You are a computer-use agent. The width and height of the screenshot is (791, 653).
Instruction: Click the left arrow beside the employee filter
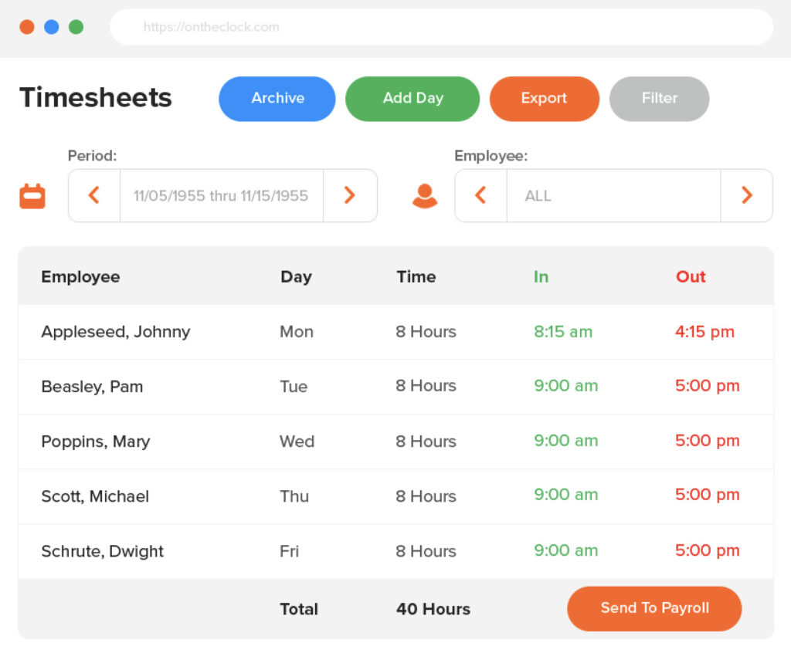[480, 195]
